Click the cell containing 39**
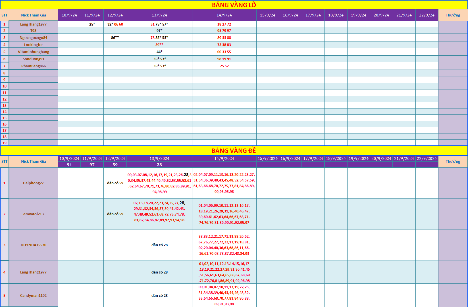 click(159, 45)
